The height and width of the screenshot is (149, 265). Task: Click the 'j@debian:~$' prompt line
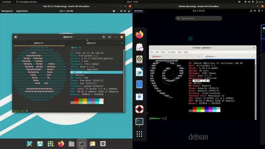tap(157, 118)
